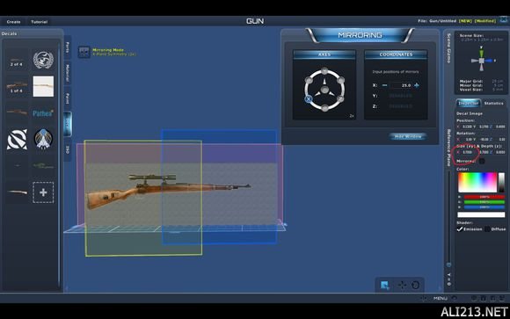Open the Create menu
The width and height of the screenshot is (510, 319).
click(x=14, y=22)
